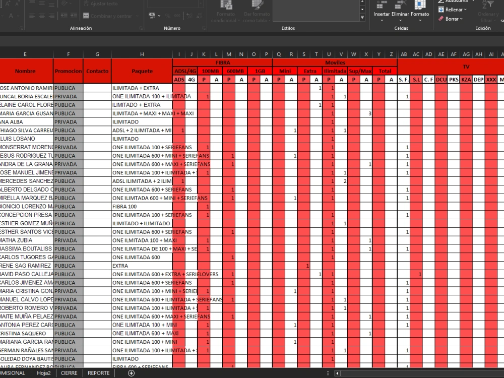Open the Número dialog launcher
The image size is (504, 378).
[x=204, y=28]
